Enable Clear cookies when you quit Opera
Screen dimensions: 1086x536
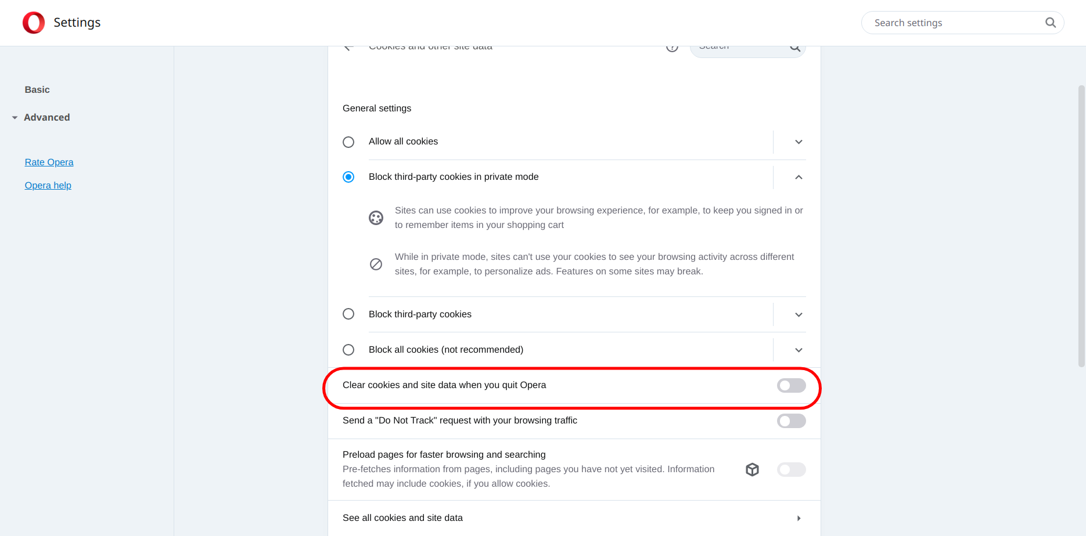tap(792, 385)
